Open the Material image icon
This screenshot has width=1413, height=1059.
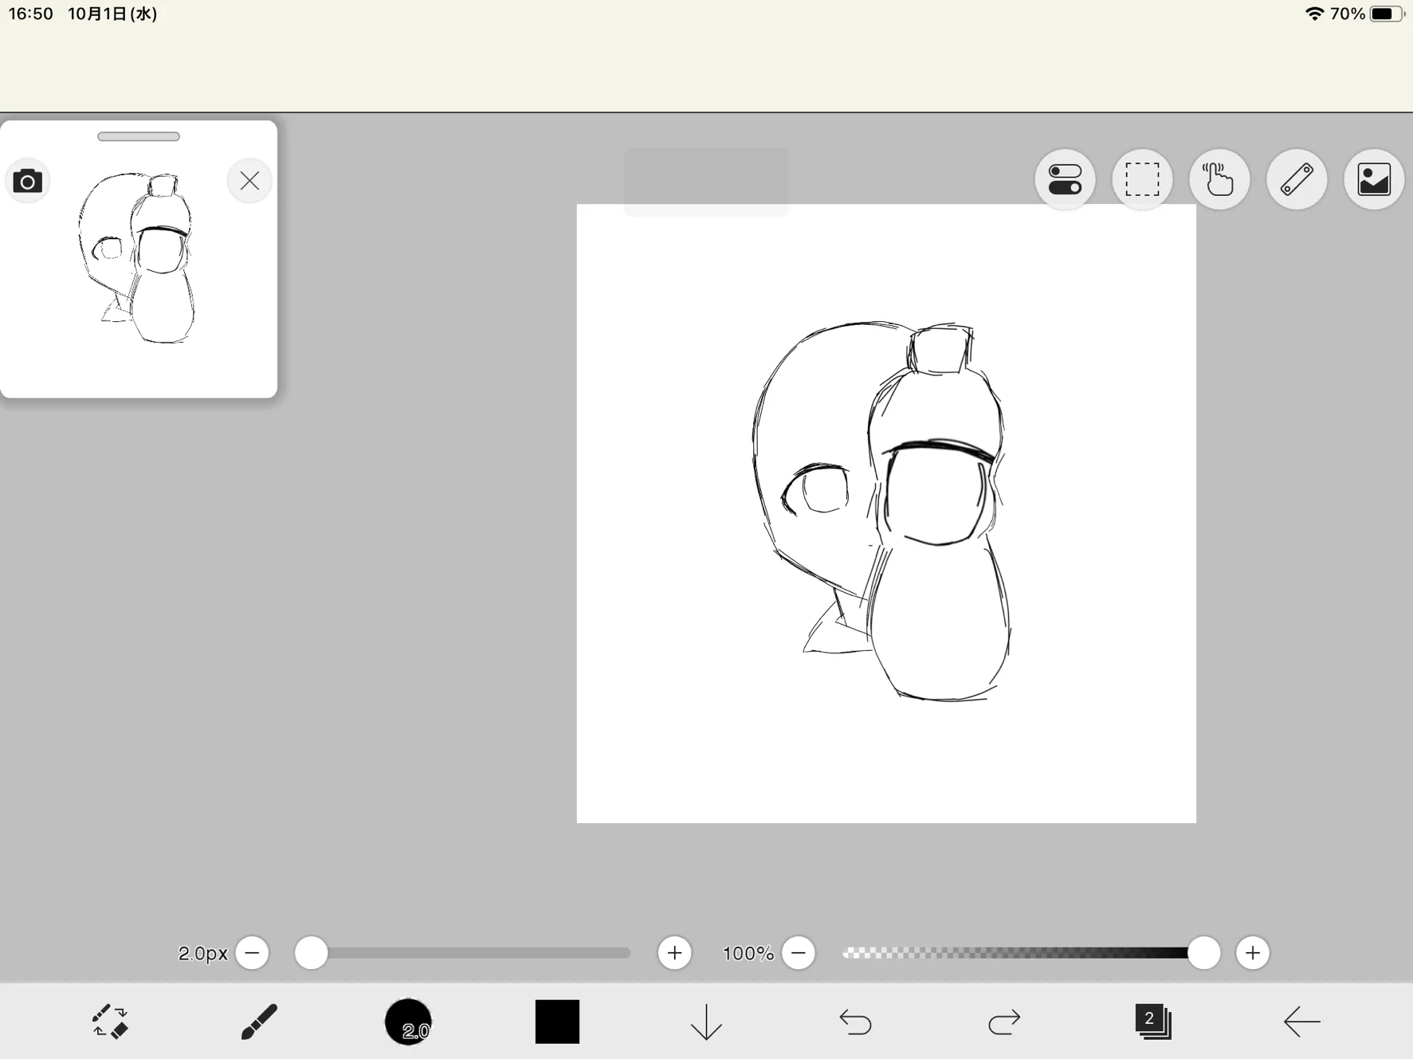[1374, 179]
